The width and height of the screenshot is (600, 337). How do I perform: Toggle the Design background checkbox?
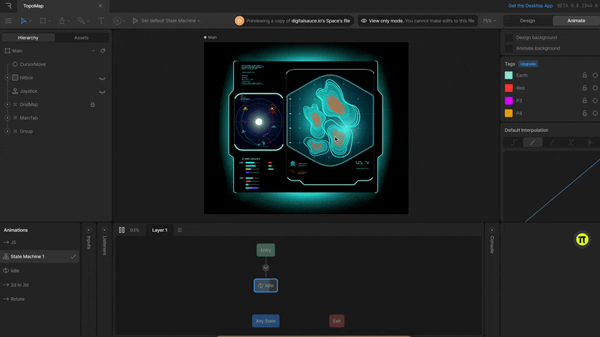click(x=508, y=37)
